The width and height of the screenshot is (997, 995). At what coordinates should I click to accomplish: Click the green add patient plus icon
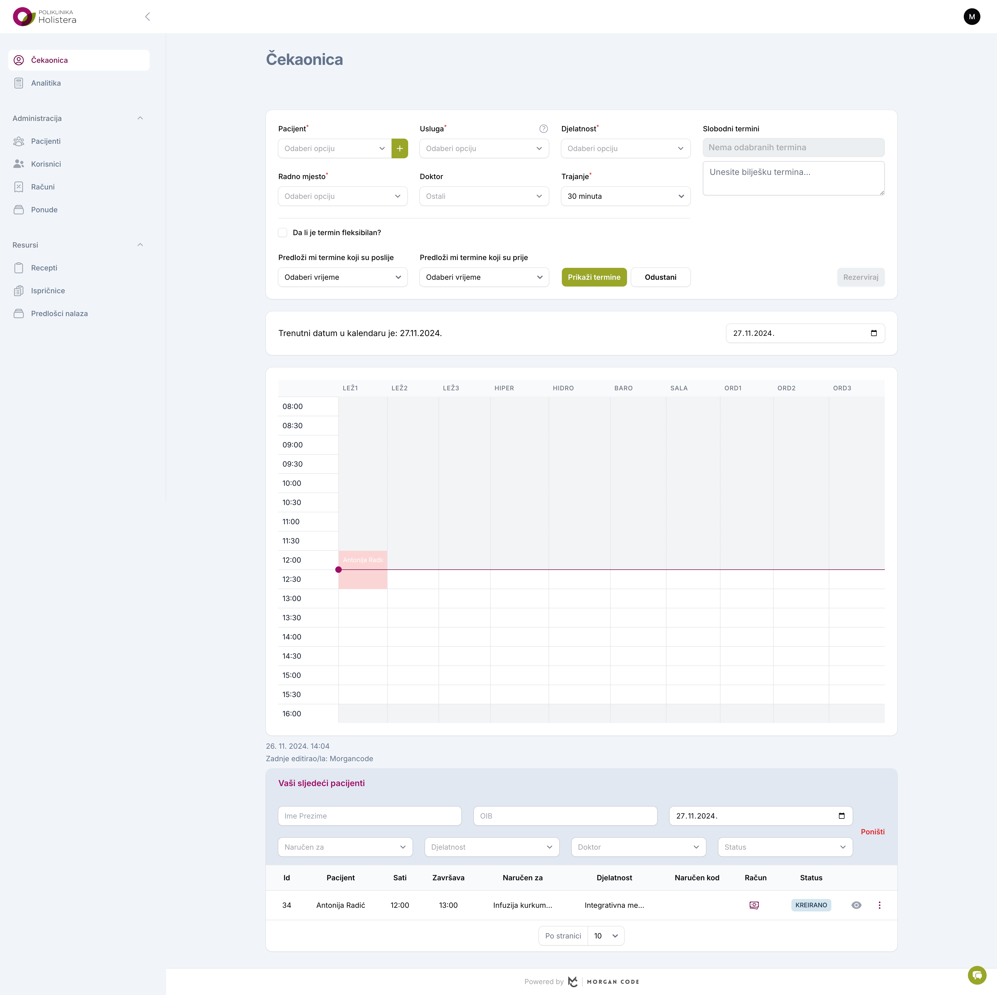click(x=399, y=148)
